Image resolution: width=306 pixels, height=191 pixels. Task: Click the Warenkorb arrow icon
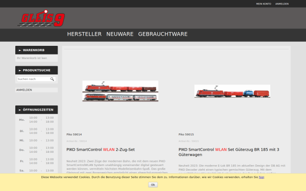(20, 50)
